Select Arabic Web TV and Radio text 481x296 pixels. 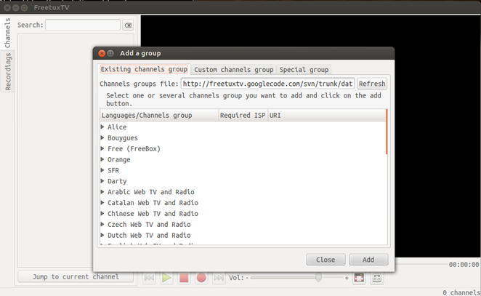pos(150,192)
